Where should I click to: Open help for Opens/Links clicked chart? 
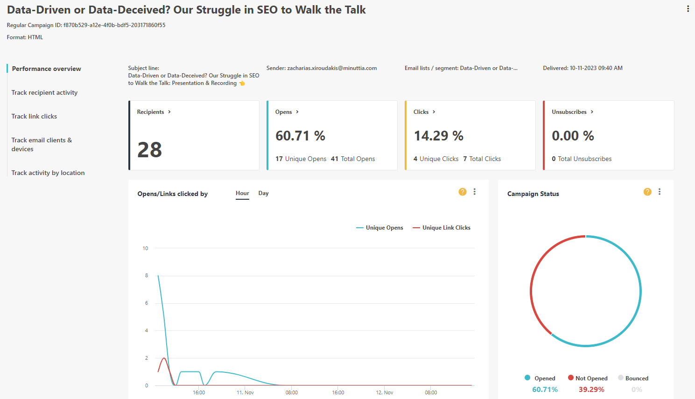(x=463, y=192)
